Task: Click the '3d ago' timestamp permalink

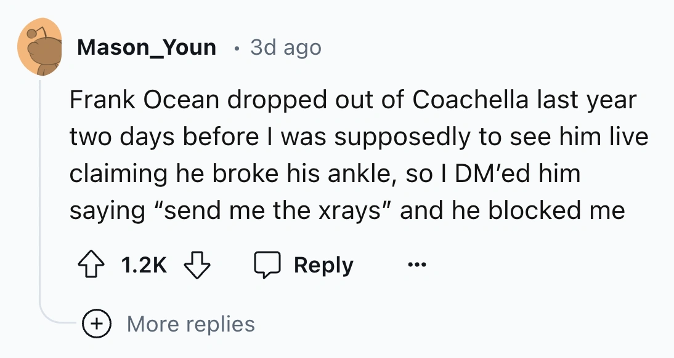Action: click(286, 47)
